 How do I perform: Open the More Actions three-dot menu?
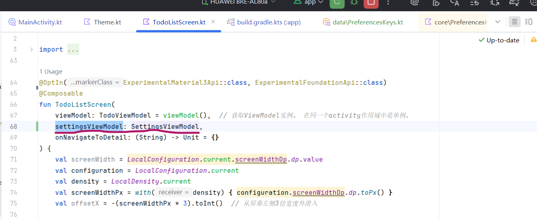[x=389, y=2]
